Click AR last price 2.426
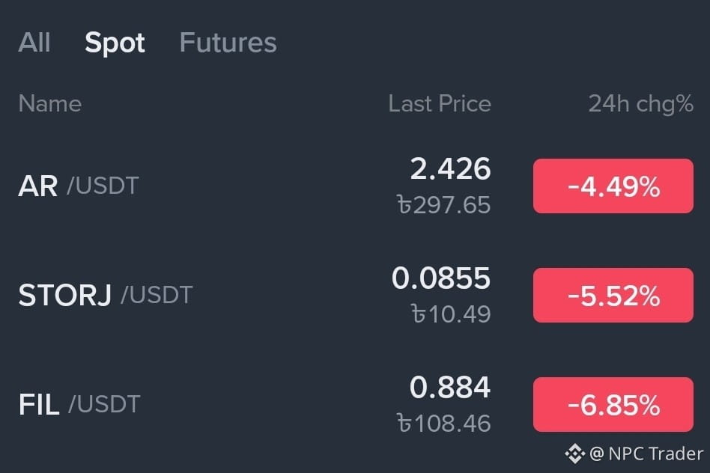The image size is (710, 473). tap(450, 169)
